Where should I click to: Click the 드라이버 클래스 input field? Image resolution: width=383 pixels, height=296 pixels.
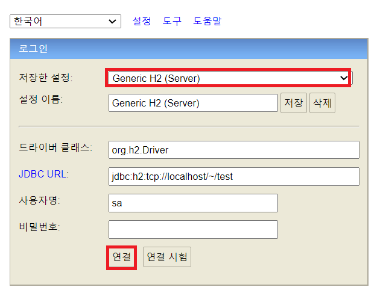tap(234, 150)
